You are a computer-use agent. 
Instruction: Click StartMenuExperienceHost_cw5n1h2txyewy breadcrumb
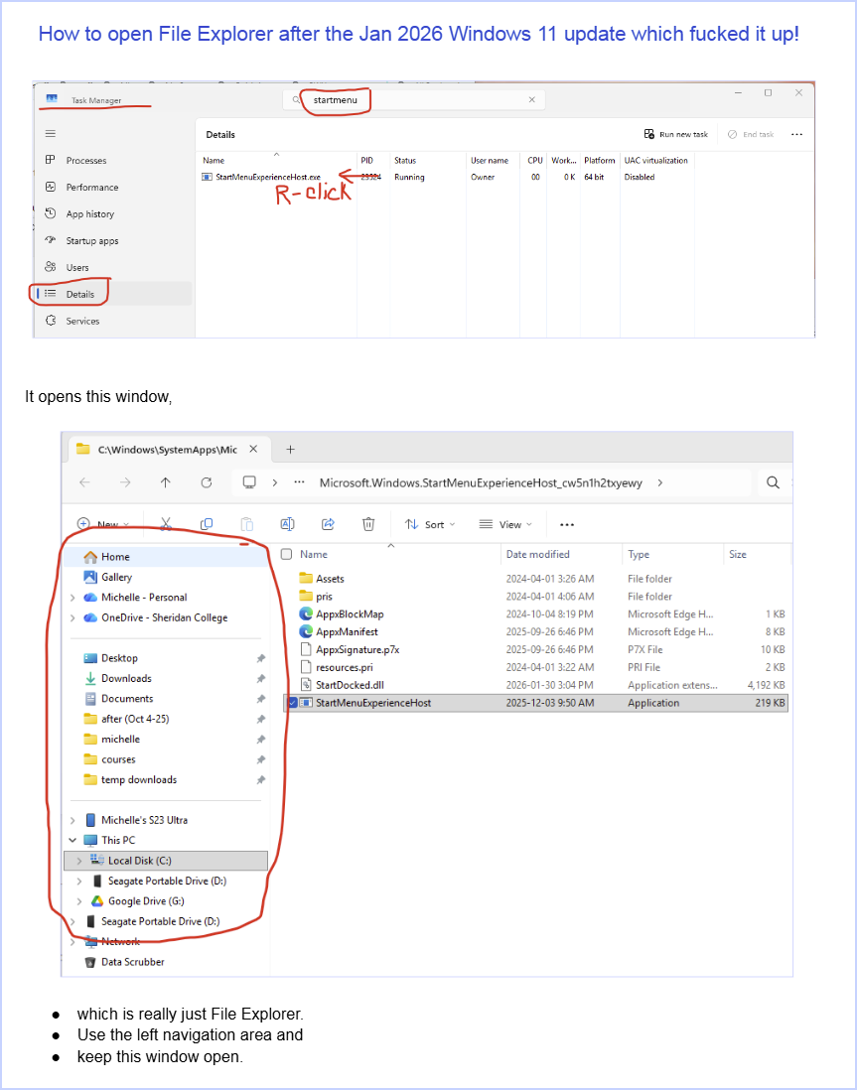click(x=481, y=482)
